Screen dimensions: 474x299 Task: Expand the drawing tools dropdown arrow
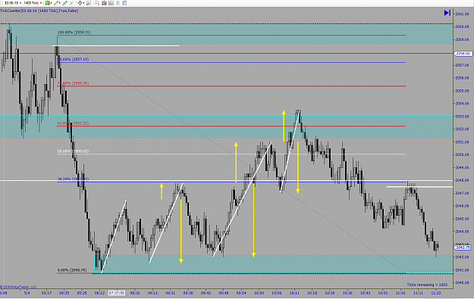(60, 3)
